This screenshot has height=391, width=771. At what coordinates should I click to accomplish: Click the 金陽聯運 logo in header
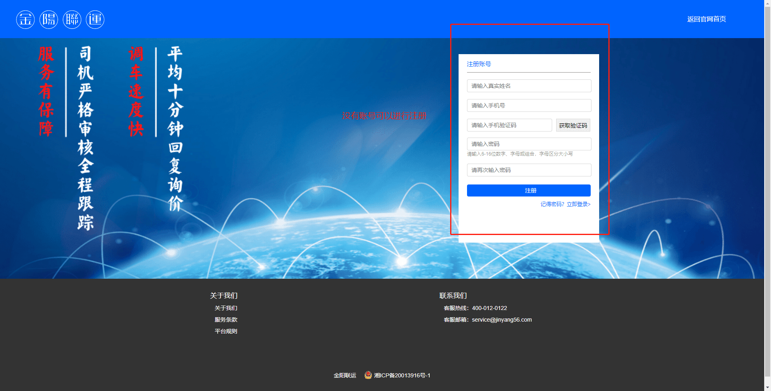point(60,19)
